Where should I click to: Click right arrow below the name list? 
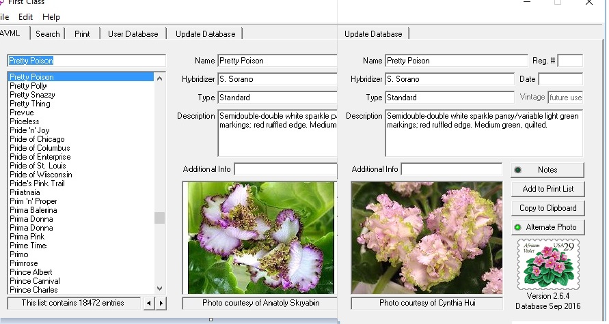pyautogui.click(x=161, y=303)
